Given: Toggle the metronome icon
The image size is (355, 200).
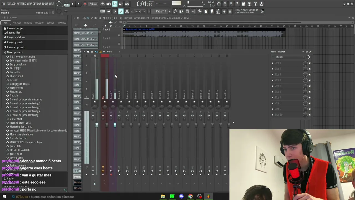Looking at the screenshot, I should coord(103,4).
